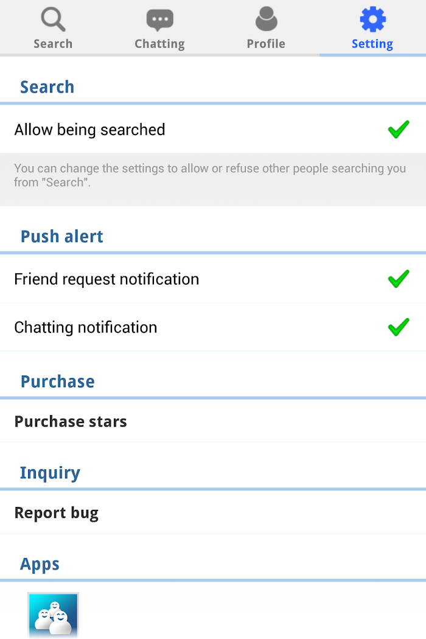The image size is (426, 639).
Task: Click the Apps section heading
Action: 40,564
